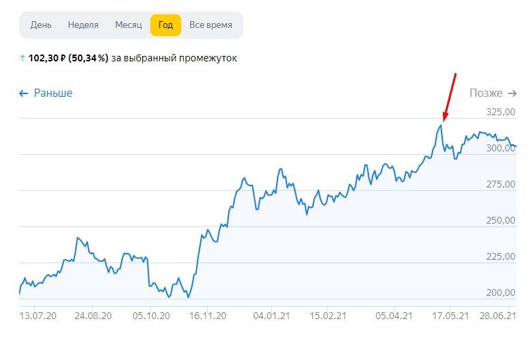The width and height of the screenshot is (529, 345).
Task: Click the Раньше link
Action: (53, 93)
